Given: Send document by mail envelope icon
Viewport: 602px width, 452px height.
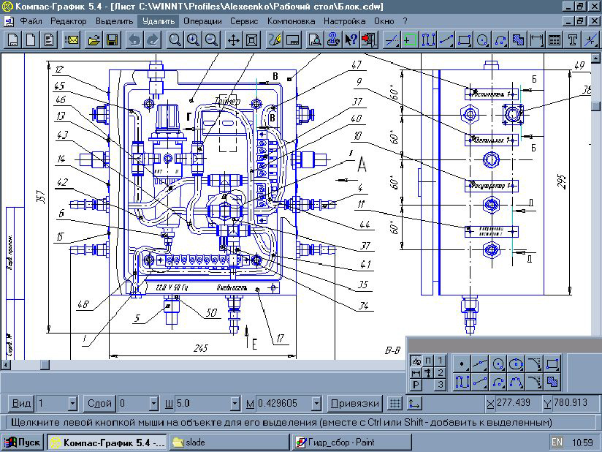Looking at the screenshot, I should coord(72,40).
